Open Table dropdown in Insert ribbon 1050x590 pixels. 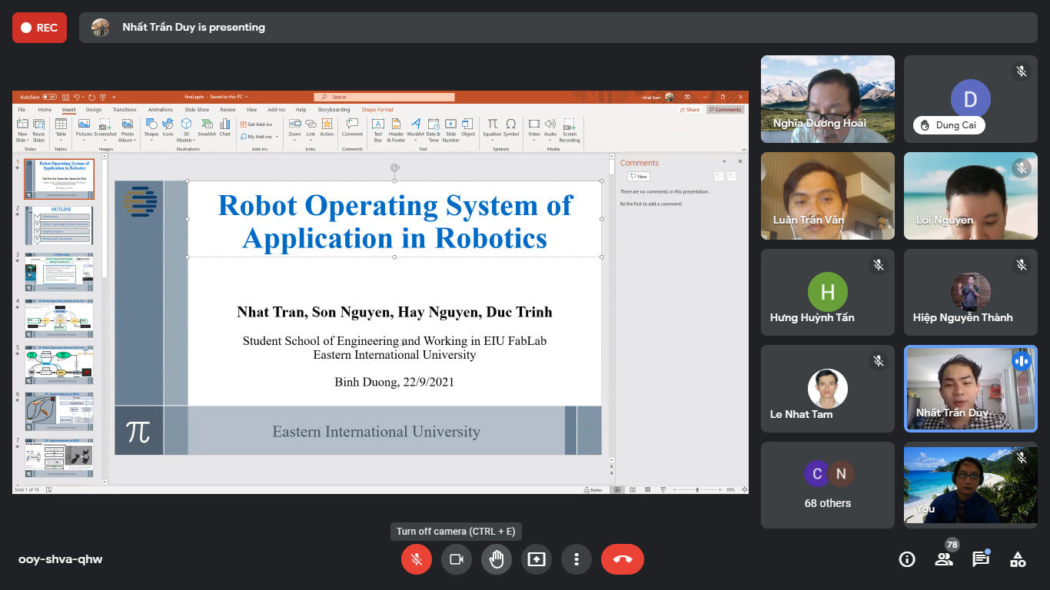click(x=61, y=129)
